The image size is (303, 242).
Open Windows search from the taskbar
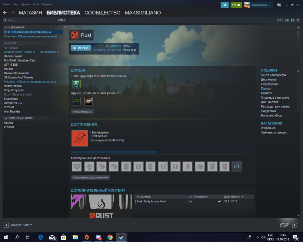tap(17, 237)
